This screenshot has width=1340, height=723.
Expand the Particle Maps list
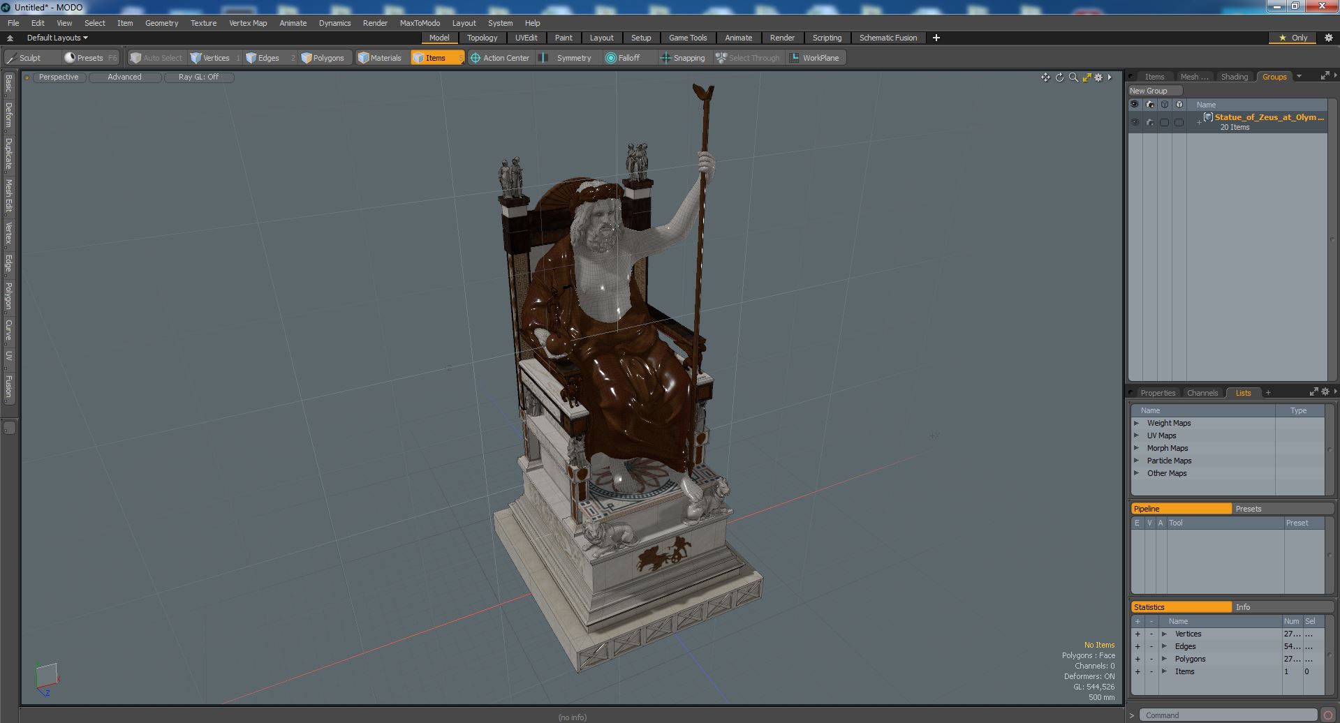1136,461
